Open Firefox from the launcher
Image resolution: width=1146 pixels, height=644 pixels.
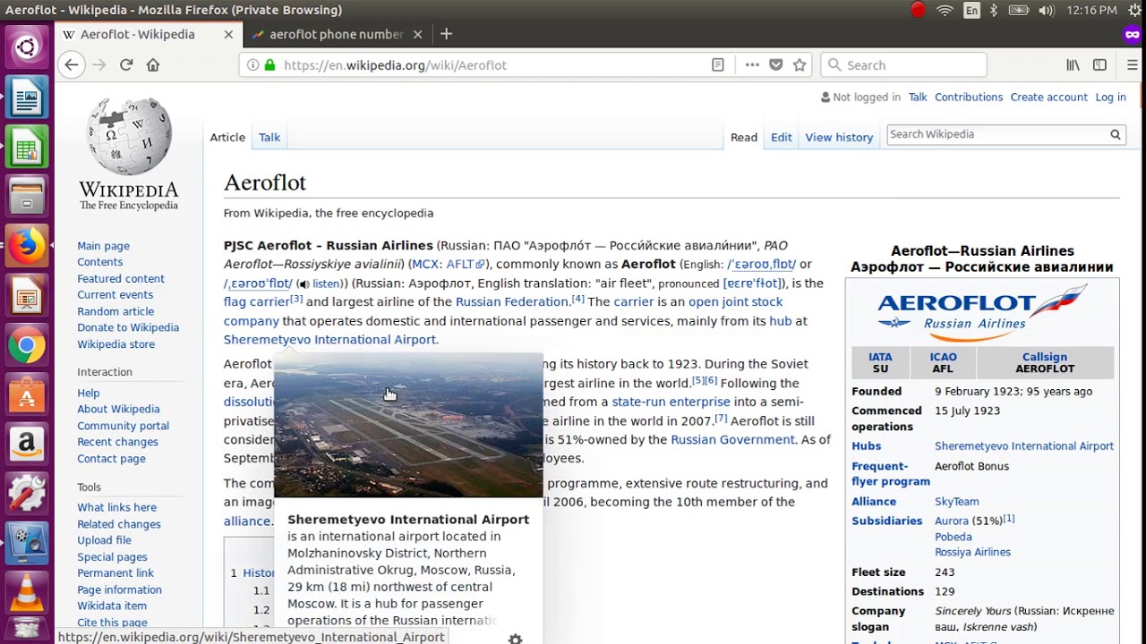[x=26, y=245]
